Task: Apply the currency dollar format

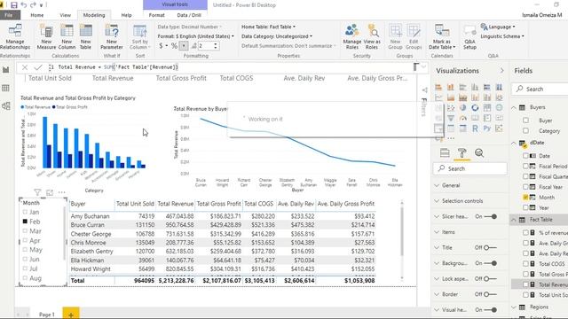Action: 161,46
